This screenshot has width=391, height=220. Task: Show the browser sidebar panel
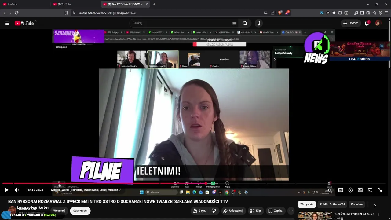click(362, 13)
